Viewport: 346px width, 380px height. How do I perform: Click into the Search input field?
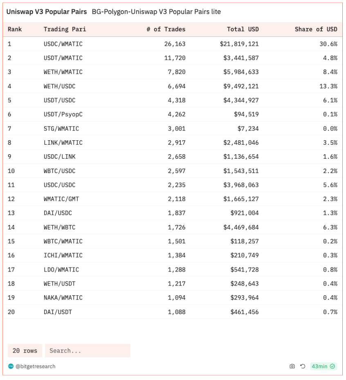88,351
